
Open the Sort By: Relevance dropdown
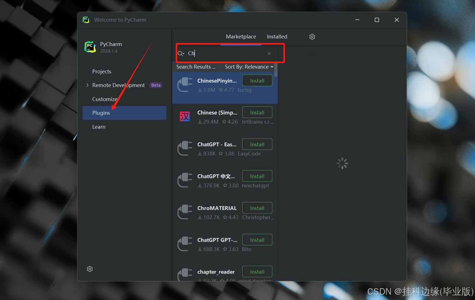point(249,67)
